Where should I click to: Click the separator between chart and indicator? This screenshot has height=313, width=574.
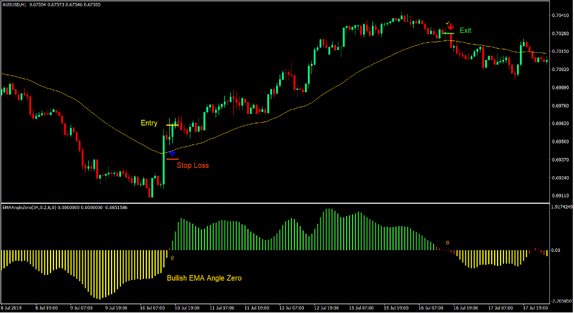tap(287, 203)
